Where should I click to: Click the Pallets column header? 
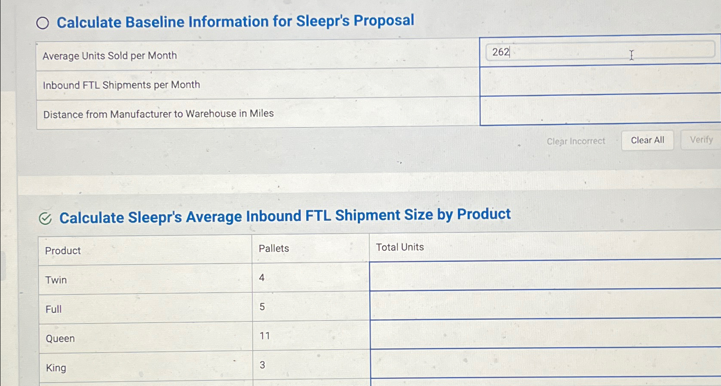[x=274, y=248]
